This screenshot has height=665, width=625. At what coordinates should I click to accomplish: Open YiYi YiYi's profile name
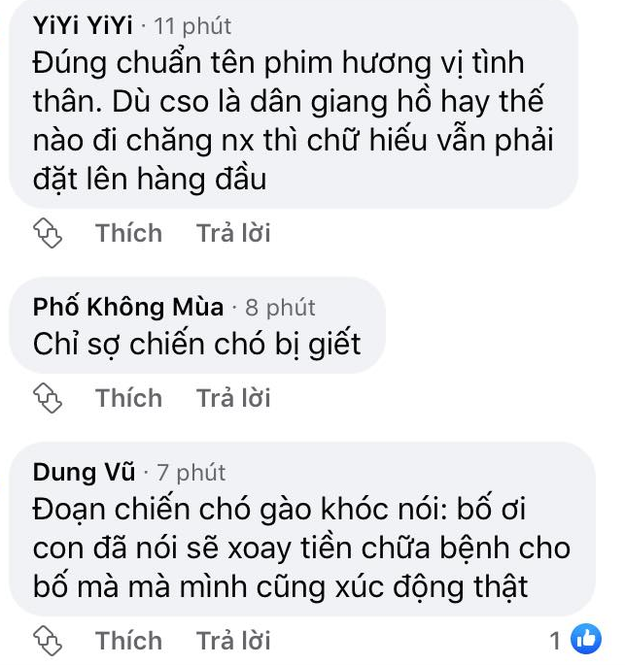(83, 26)
